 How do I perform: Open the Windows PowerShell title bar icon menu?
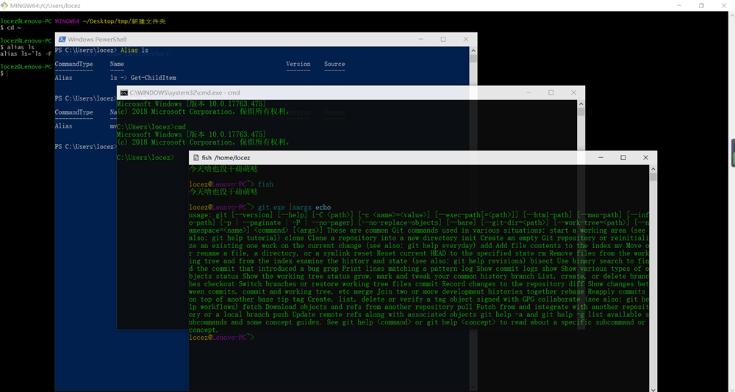click(x=62, y=39)
